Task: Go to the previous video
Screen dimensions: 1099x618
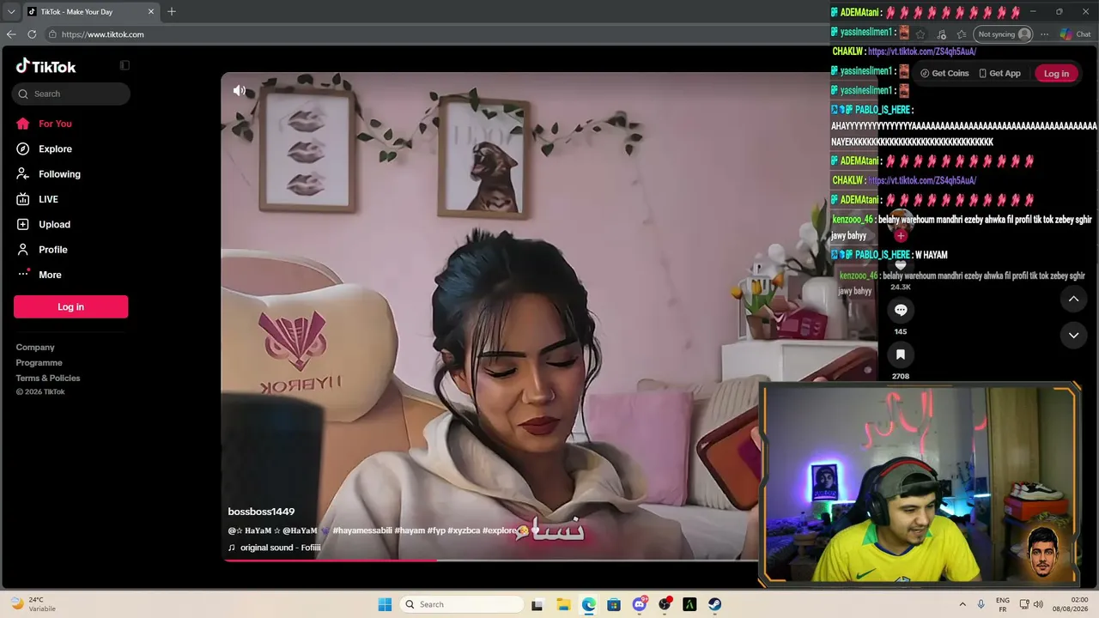Action: (1073, 299)
